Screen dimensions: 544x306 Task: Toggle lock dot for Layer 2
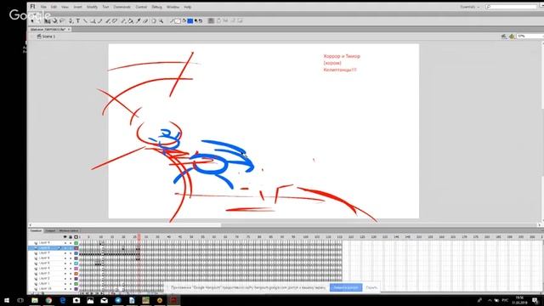pos(71,278)
